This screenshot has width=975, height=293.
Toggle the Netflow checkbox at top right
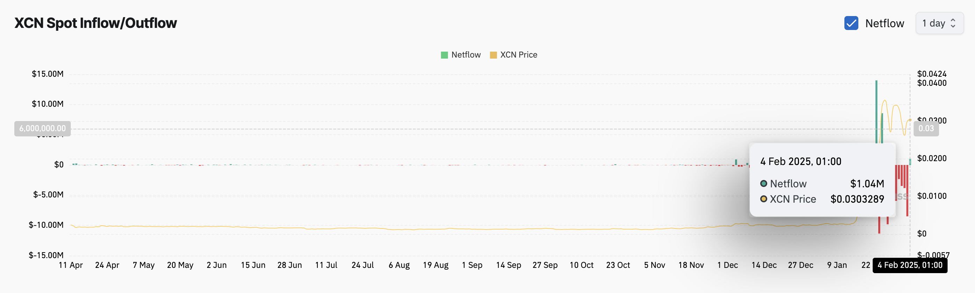point(851,23)
